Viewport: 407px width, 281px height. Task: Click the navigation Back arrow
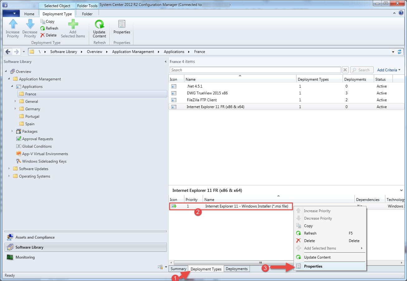tap(8, 52)
